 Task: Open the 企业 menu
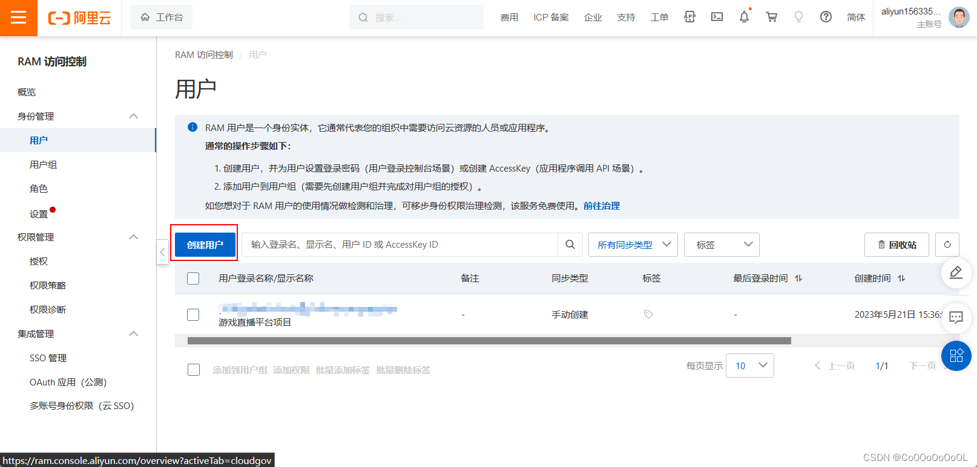(x=593, y=18)
